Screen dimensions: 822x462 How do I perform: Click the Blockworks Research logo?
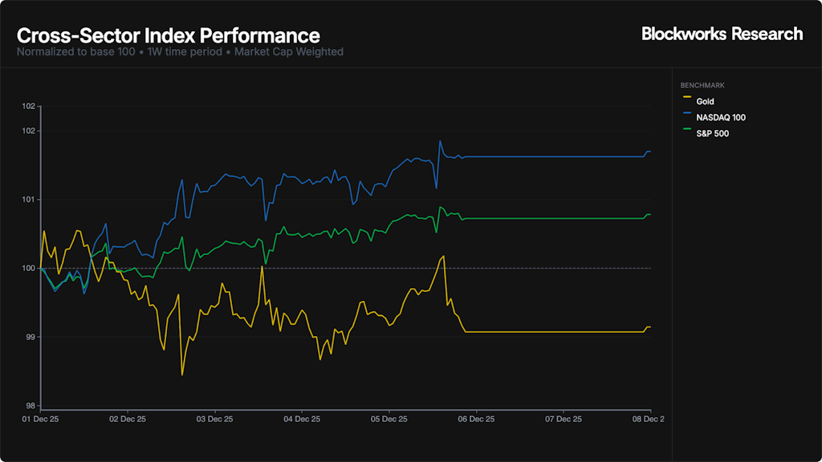coord(722,34)
